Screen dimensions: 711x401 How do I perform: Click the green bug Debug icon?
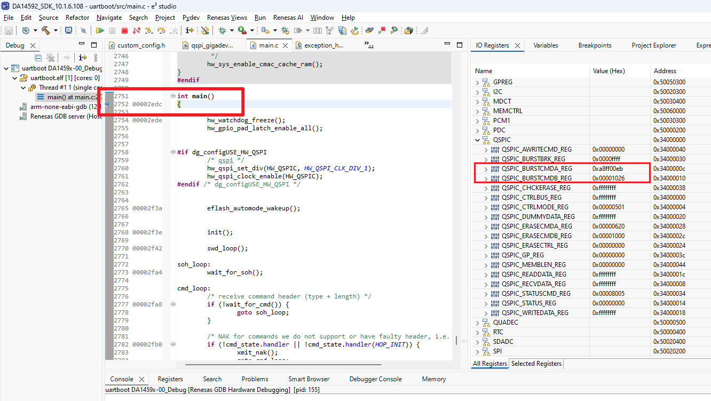pyautogui.click(x=222, y=31)
